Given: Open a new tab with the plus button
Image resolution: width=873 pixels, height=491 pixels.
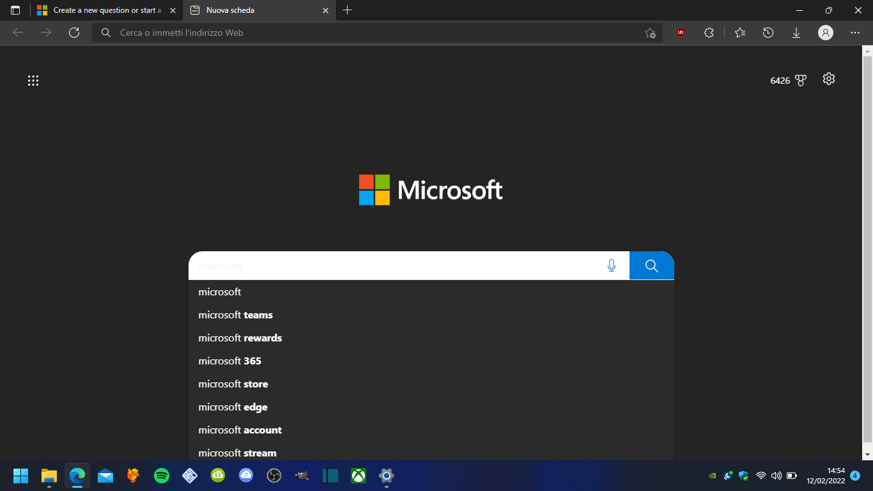Looking at the screenshot, I should 348,10.
